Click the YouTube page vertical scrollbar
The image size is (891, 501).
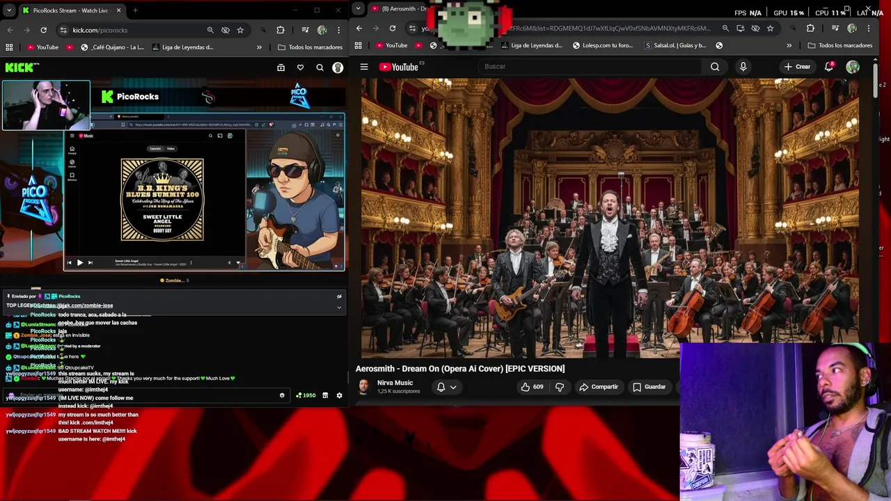click(876, 80)
